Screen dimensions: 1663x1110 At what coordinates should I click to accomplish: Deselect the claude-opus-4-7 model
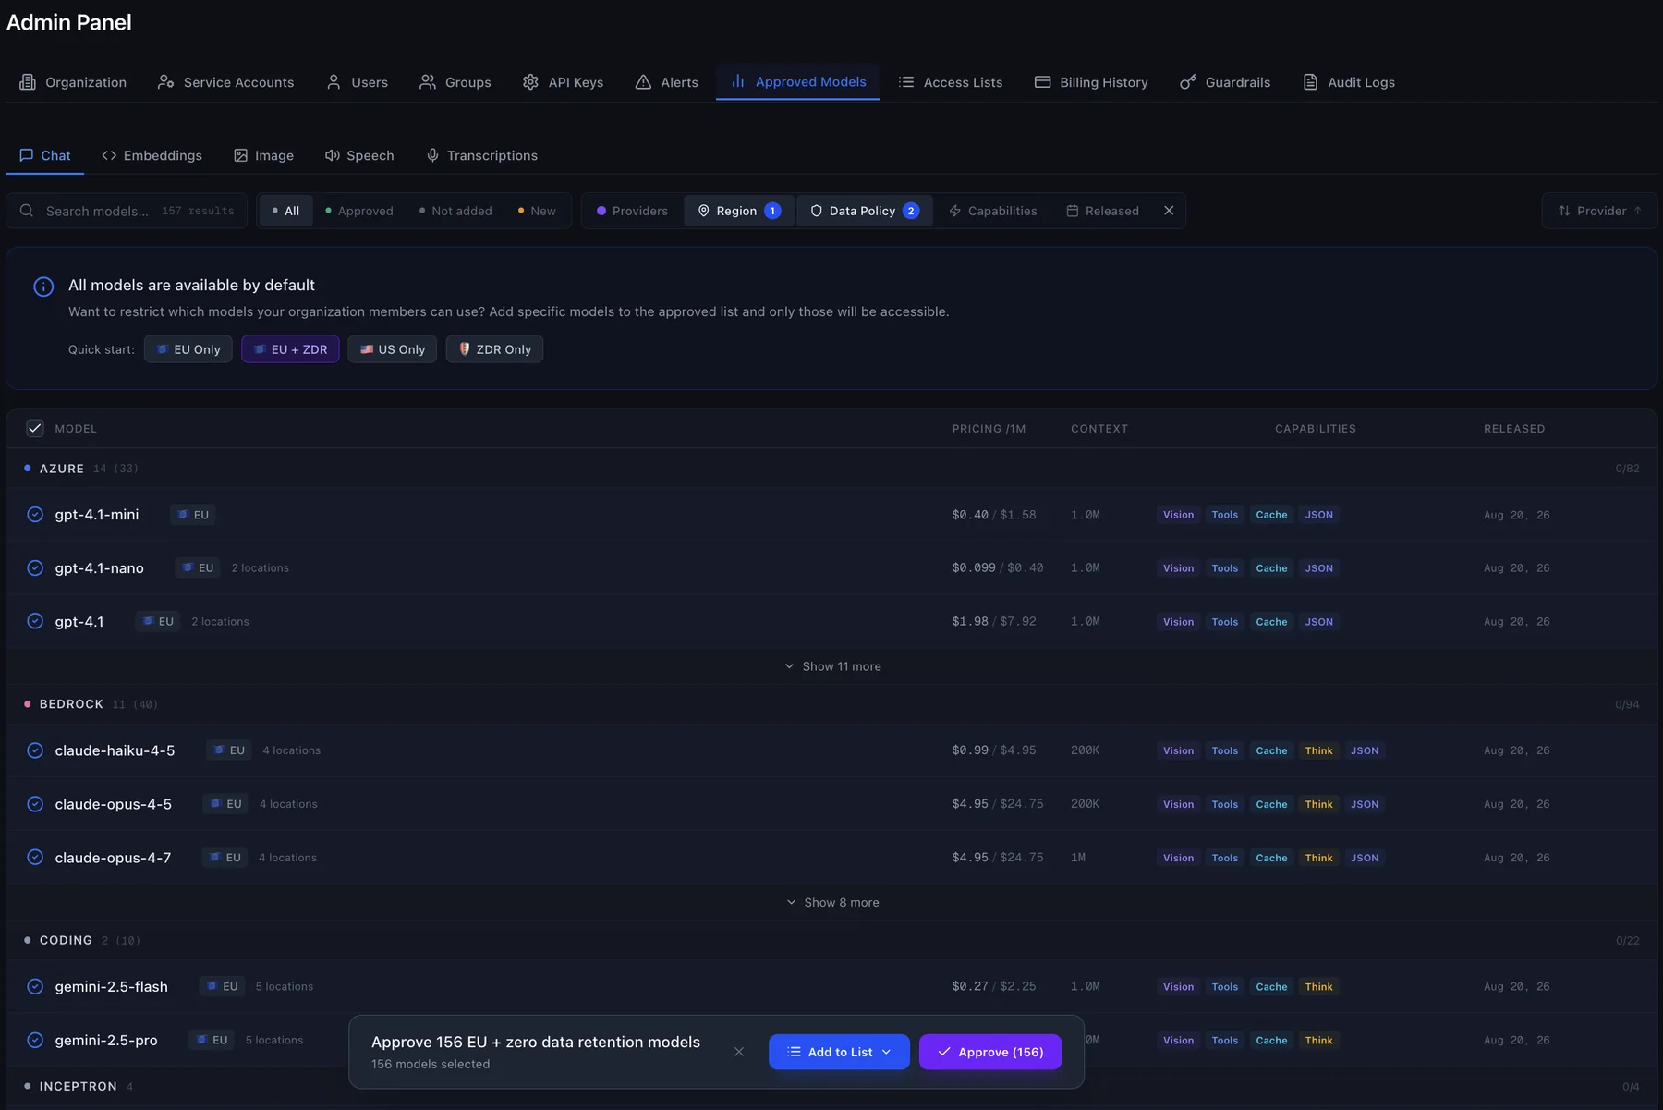35,858
